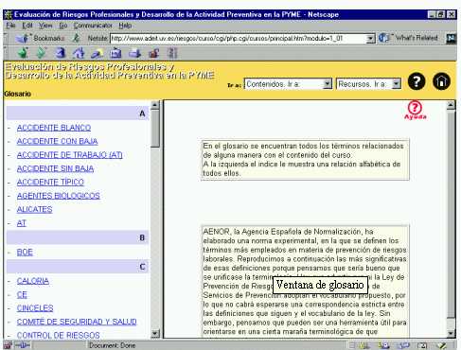Open the ALICATES glossary link
Screen dimensions: 461x350
[x=35, y=209]
